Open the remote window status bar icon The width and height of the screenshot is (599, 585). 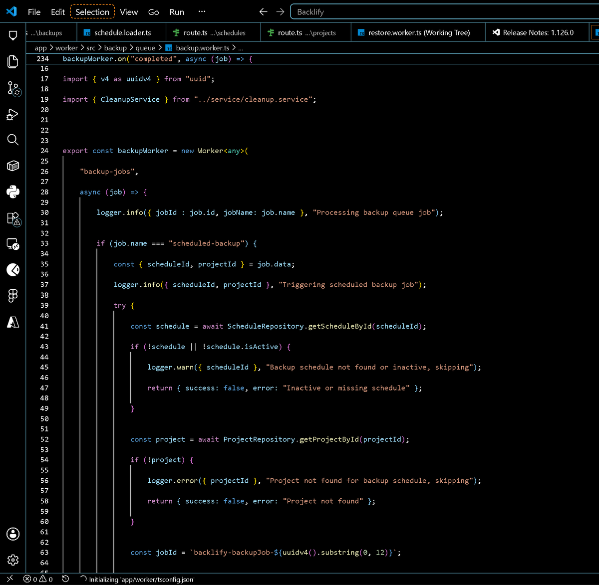click(9, 579)
